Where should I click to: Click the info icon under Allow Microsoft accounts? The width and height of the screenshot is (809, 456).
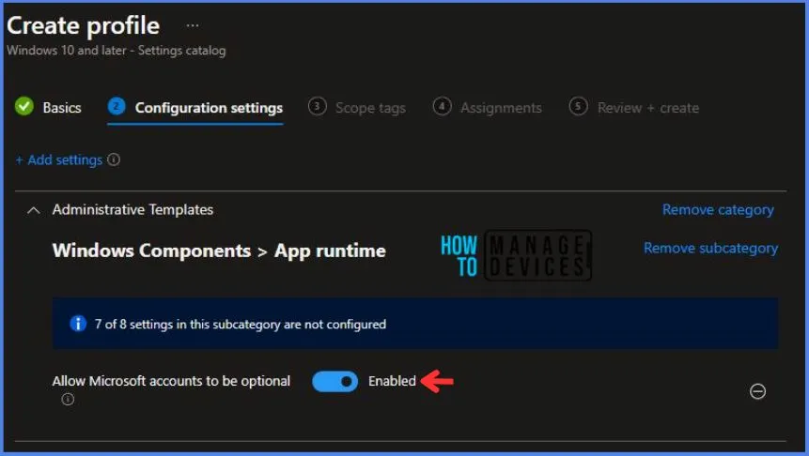tap(68, 400)
